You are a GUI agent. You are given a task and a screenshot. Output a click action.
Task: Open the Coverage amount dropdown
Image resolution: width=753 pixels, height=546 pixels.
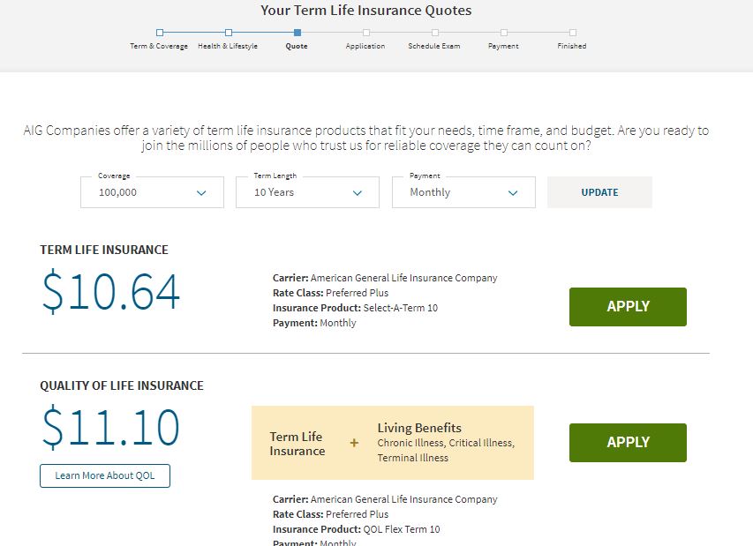(x=151, y=191)
